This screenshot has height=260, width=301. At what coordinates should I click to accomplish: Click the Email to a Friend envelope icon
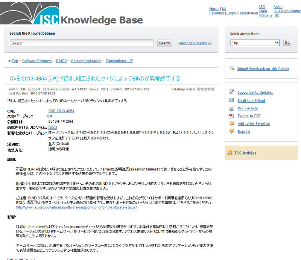231,100
